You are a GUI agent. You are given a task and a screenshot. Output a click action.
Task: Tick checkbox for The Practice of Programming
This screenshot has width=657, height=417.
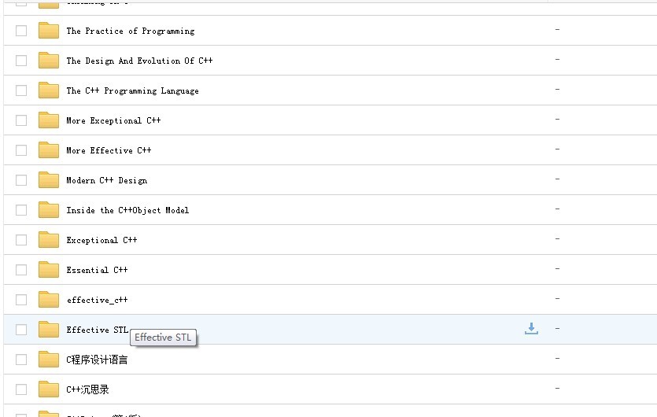(21, 31)
